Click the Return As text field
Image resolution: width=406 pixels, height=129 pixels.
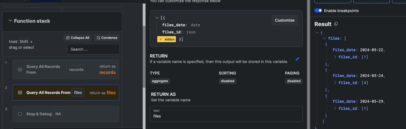(x=226, y=114)
